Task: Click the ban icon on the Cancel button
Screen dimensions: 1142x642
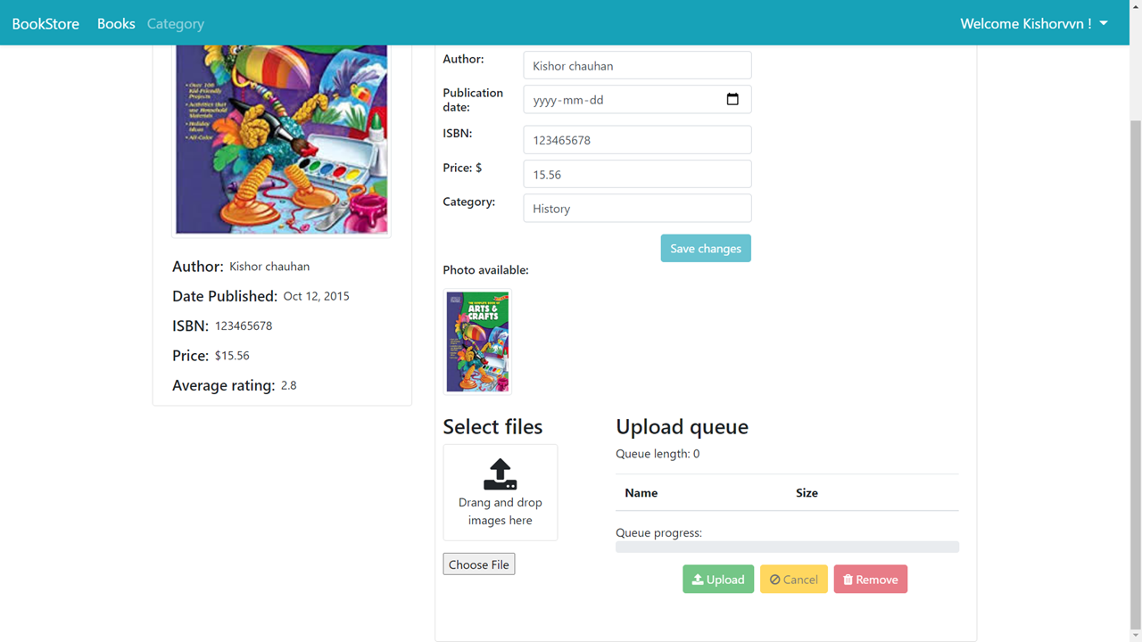Action: click(774, 580)
